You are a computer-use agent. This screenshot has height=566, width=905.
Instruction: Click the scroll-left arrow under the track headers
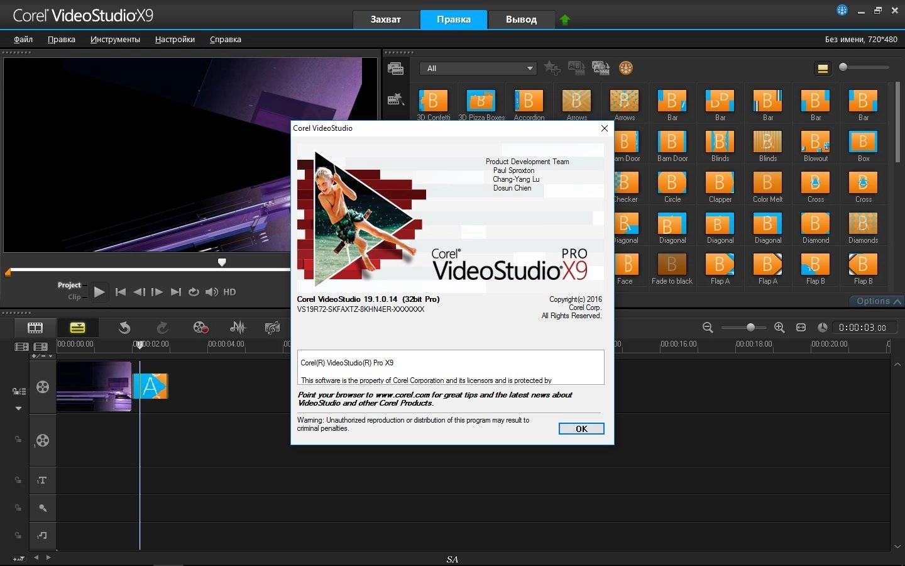[36, 557]
